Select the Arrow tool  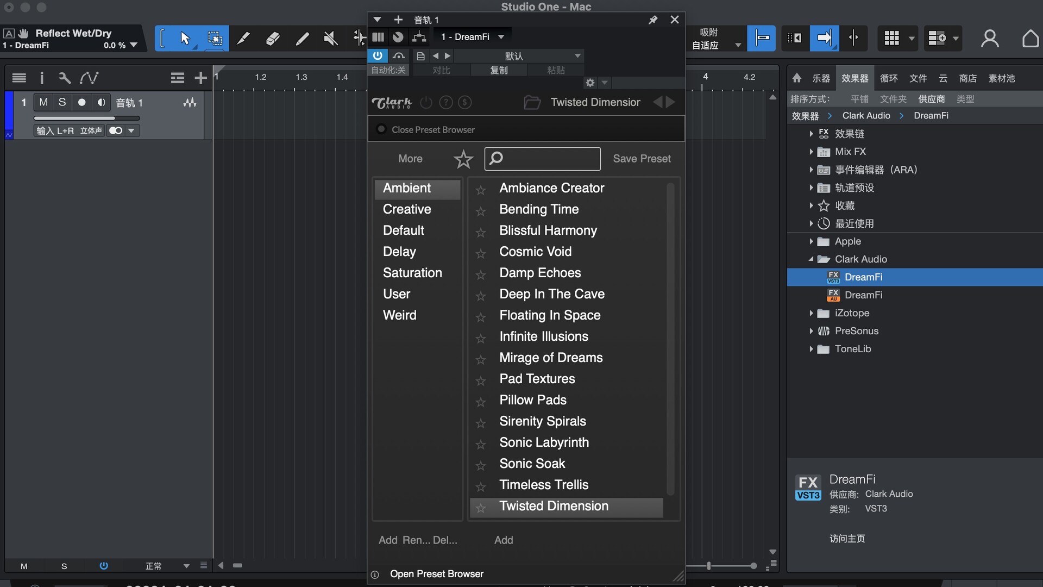point(185,38)
